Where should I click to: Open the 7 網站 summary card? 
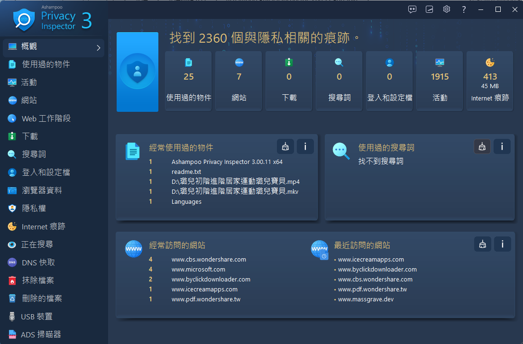click(239, 81)
